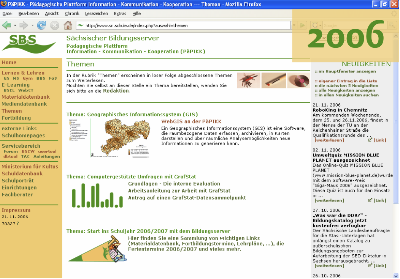Image resolution: width=400 pixels, height=279 pixels.
Task: Open the WebGIS an der PäPIKK article
Action: [x=191, y=122]
